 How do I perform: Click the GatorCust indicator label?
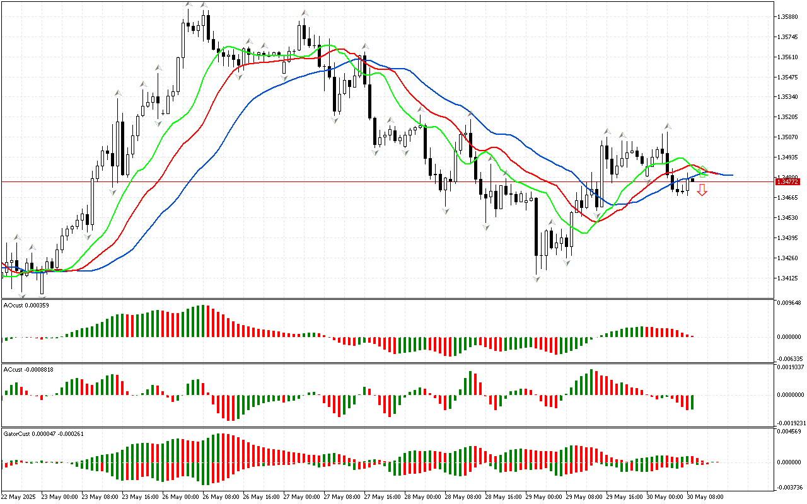[x=43, y=433]
